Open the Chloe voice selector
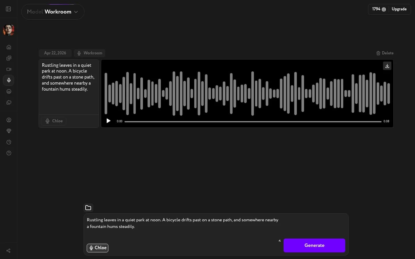This screenshot has height=259, width=415. point(97,248)
